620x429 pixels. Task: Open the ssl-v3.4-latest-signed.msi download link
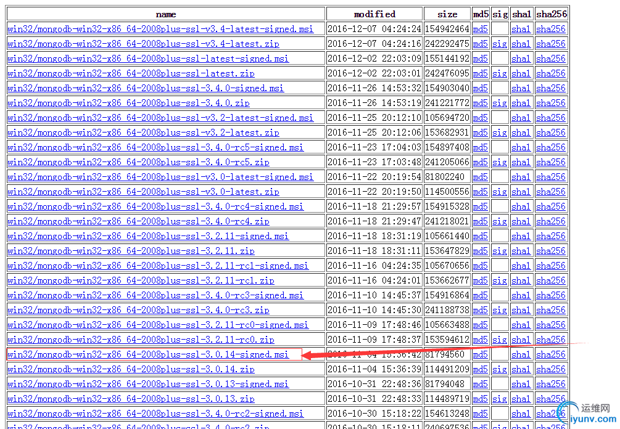point(160,29)
